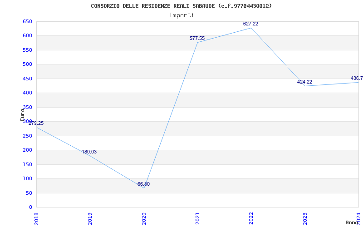Click the partially visible 436.7 label
Screen dimensions: 363x227
pyautogui.click(x=357, y=78)
